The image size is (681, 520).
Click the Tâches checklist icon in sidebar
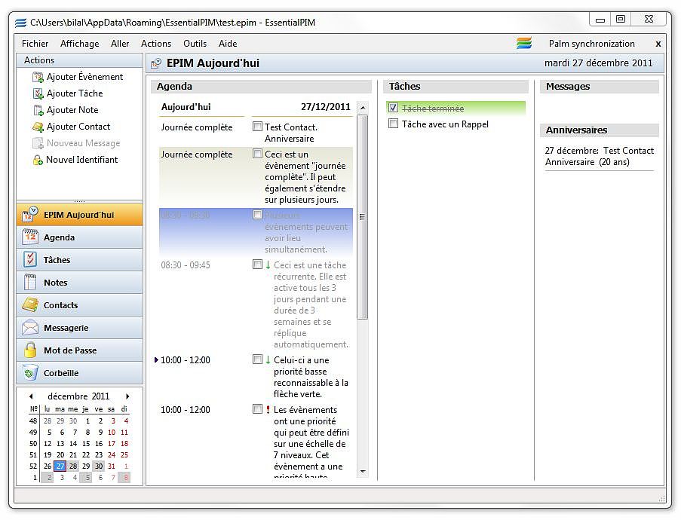pyautogui.click(x=30, y=259)
